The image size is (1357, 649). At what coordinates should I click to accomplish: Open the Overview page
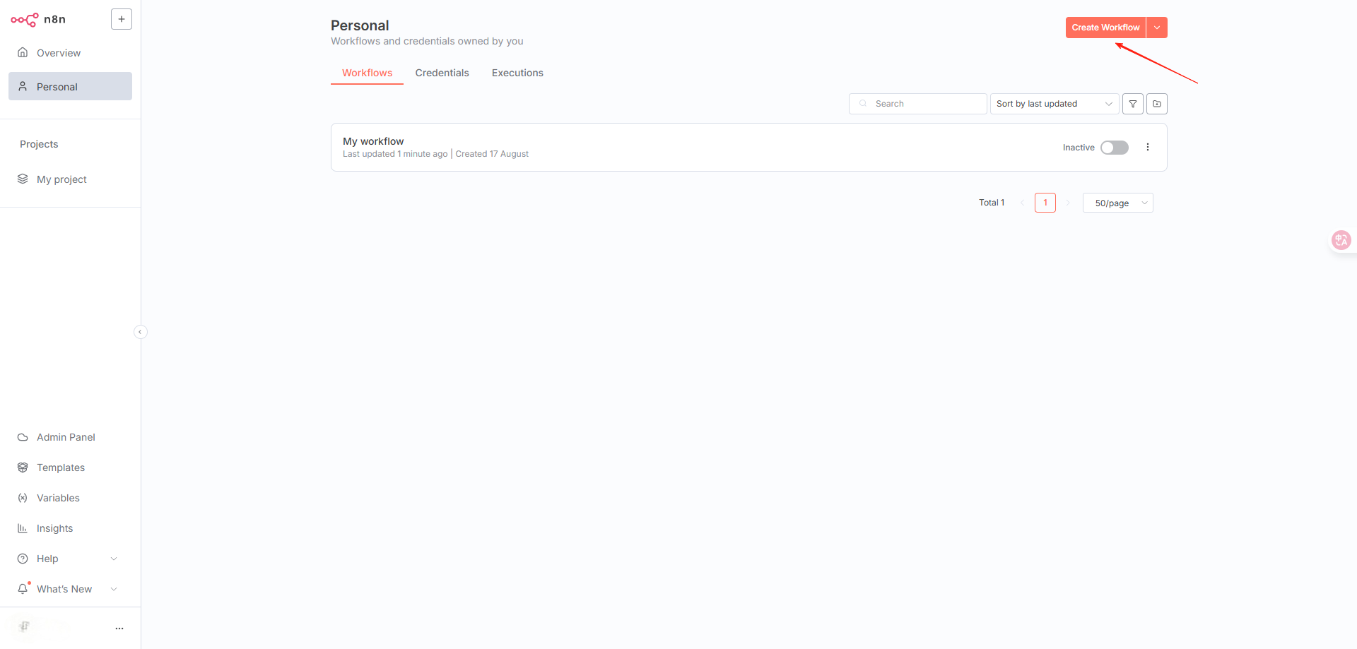pyautogui.click(x=70, y=53)
